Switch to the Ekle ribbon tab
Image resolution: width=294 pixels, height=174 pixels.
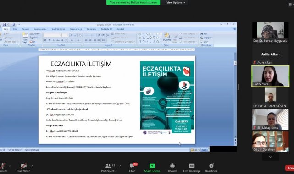click(15, 29)
